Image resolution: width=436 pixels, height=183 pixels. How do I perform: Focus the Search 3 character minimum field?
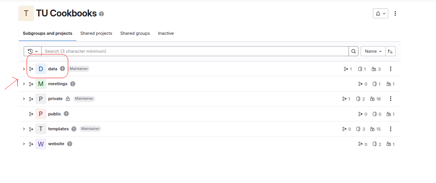(195, 51)
